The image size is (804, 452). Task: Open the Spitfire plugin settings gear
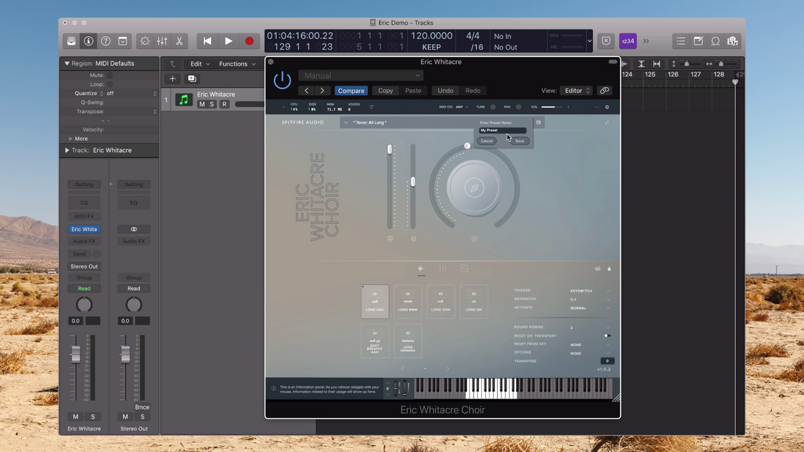607,107
